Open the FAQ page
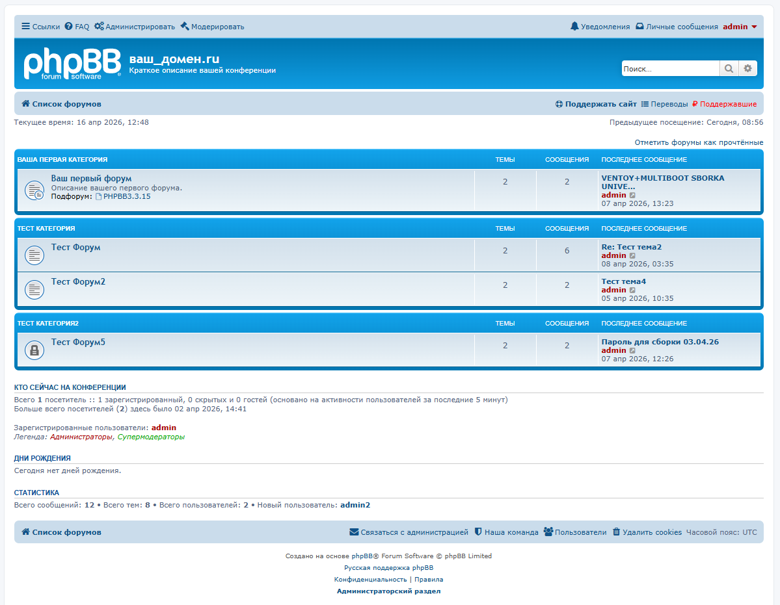This screenshot has height=605, width=780. (77, 27)
